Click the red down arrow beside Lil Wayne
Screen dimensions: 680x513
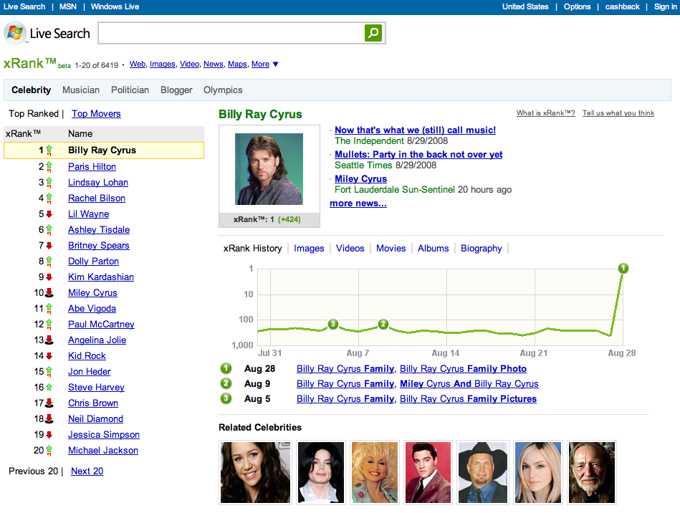click(x=49, y=214)
